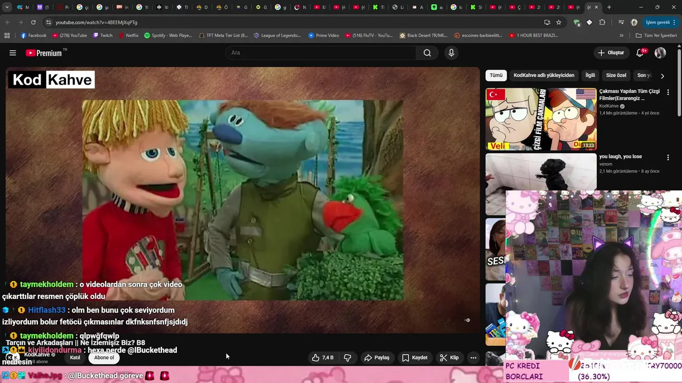Open the Tüm Yer İşaretleri folder
The height and width of the screenshot is (383, 682).
656,35
